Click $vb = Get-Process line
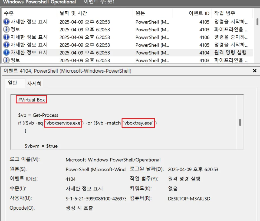The image size is (260, 221). [38, 115]
